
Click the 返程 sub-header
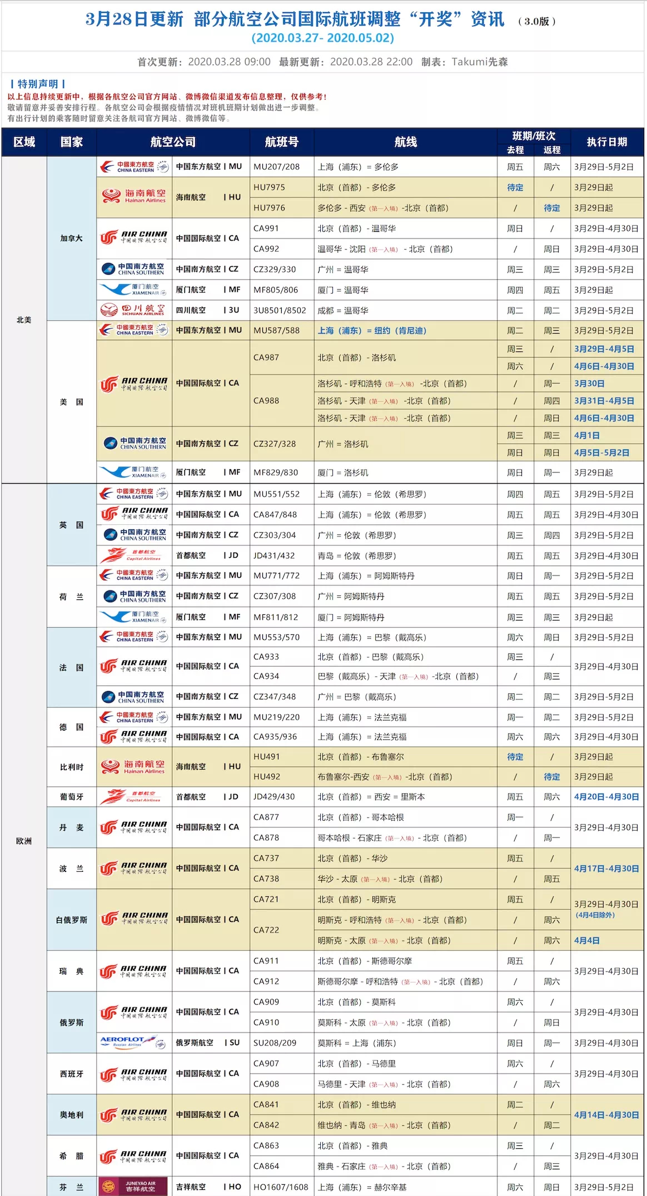click(x=552, y=150)
